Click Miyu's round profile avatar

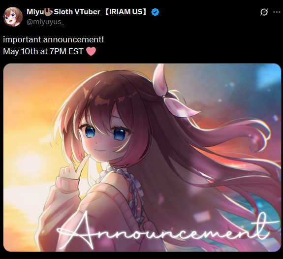pos(13,17)
